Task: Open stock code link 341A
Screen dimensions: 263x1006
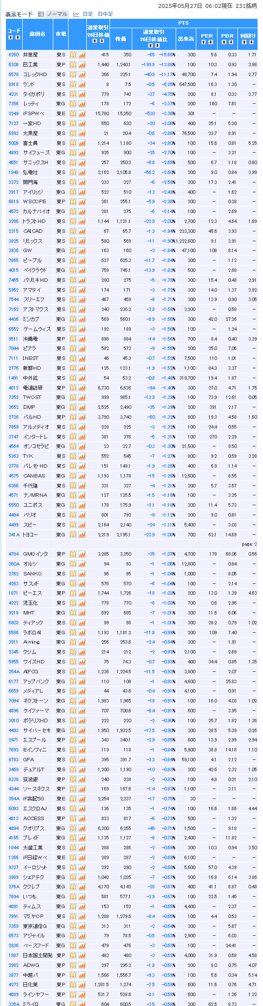Action: pyautogui.click(x=14, y=534)
